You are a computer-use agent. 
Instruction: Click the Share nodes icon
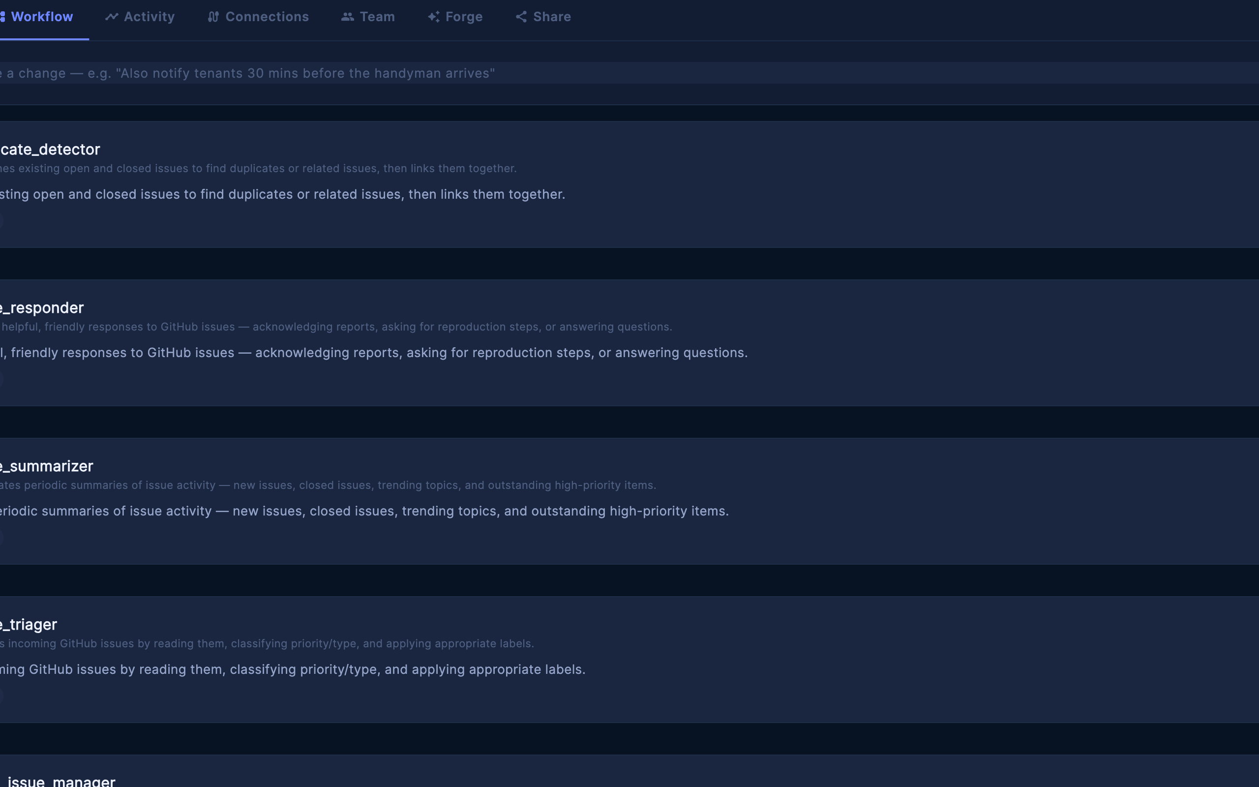521,17
